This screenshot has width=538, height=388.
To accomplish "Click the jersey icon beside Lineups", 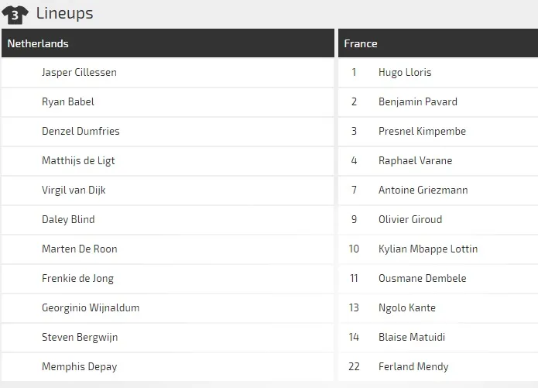I will pos(15,14).
